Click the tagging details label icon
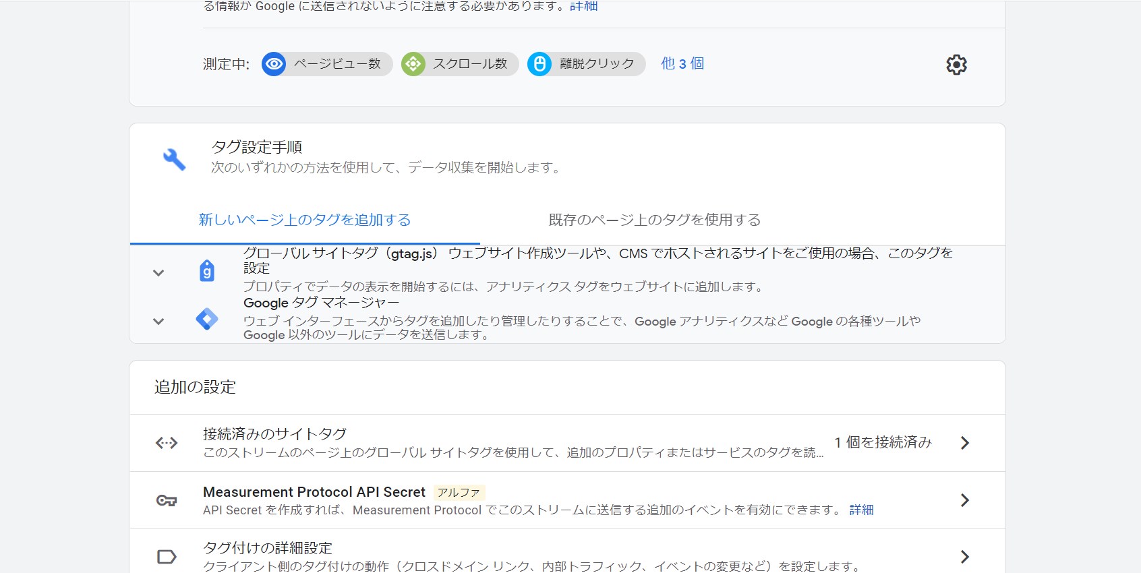Image resolution: width=1141 pixels, height=573 pixels. click(x=167, y=557)
